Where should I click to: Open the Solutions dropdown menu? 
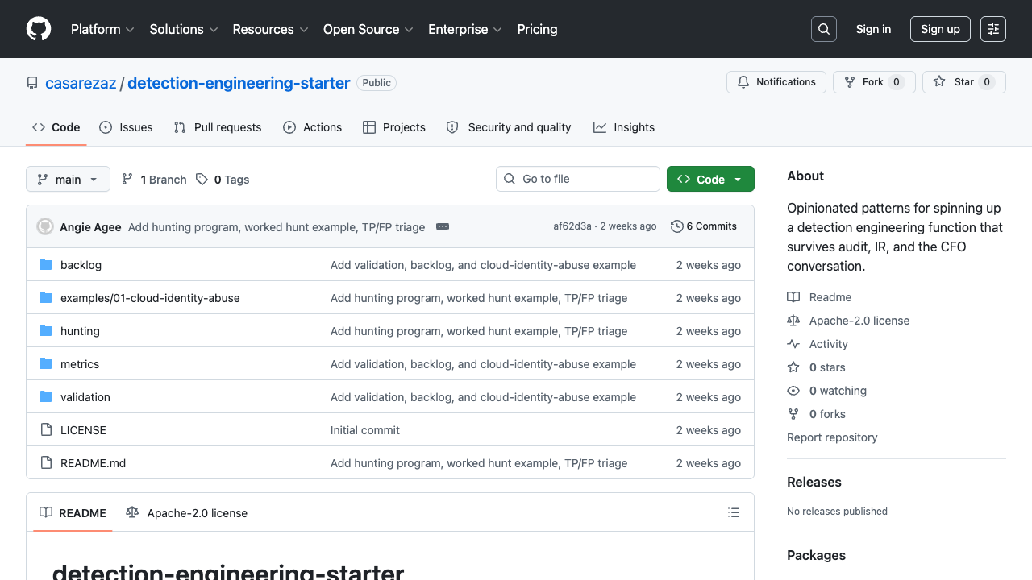(x=184, y=29)
